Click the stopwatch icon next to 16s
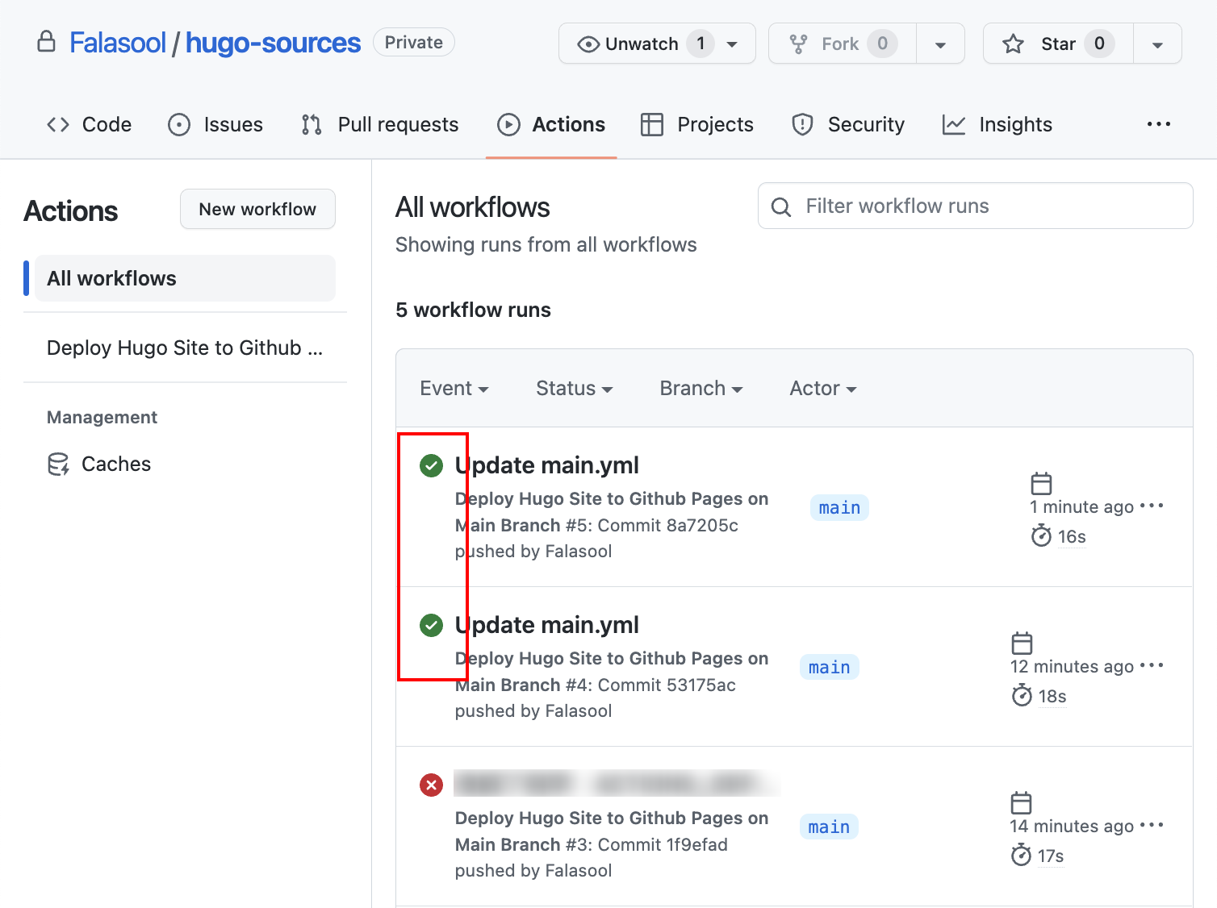 (1041, 535)
